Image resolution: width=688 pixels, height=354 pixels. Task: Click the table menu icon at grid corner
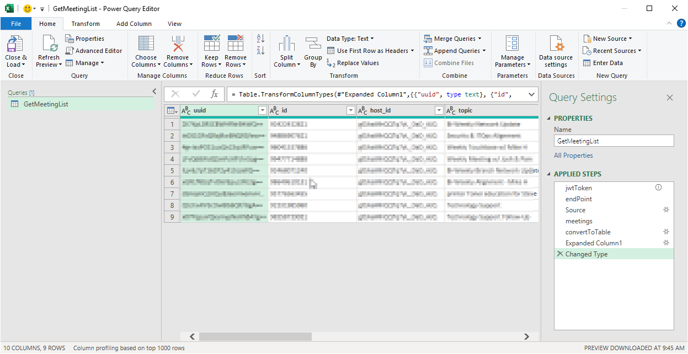[x=172, y=110]
